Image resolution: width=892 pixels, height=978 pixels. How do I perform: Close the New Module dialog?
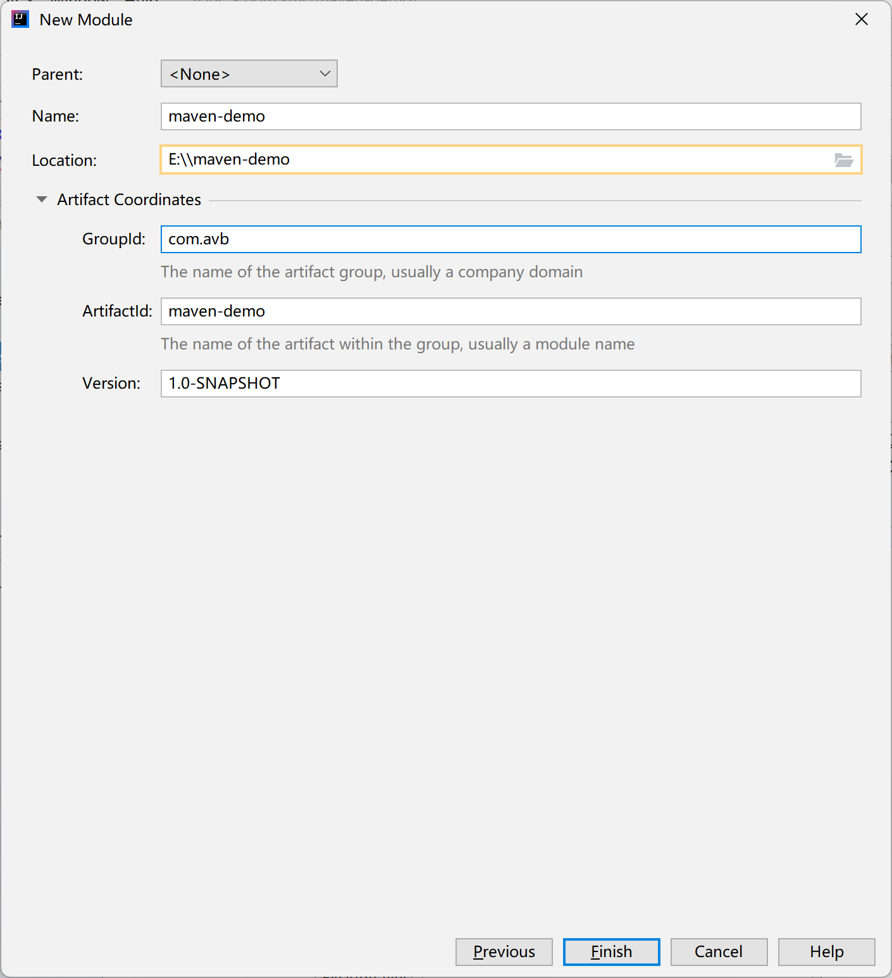pyautogui.click(x=861, y=20)
